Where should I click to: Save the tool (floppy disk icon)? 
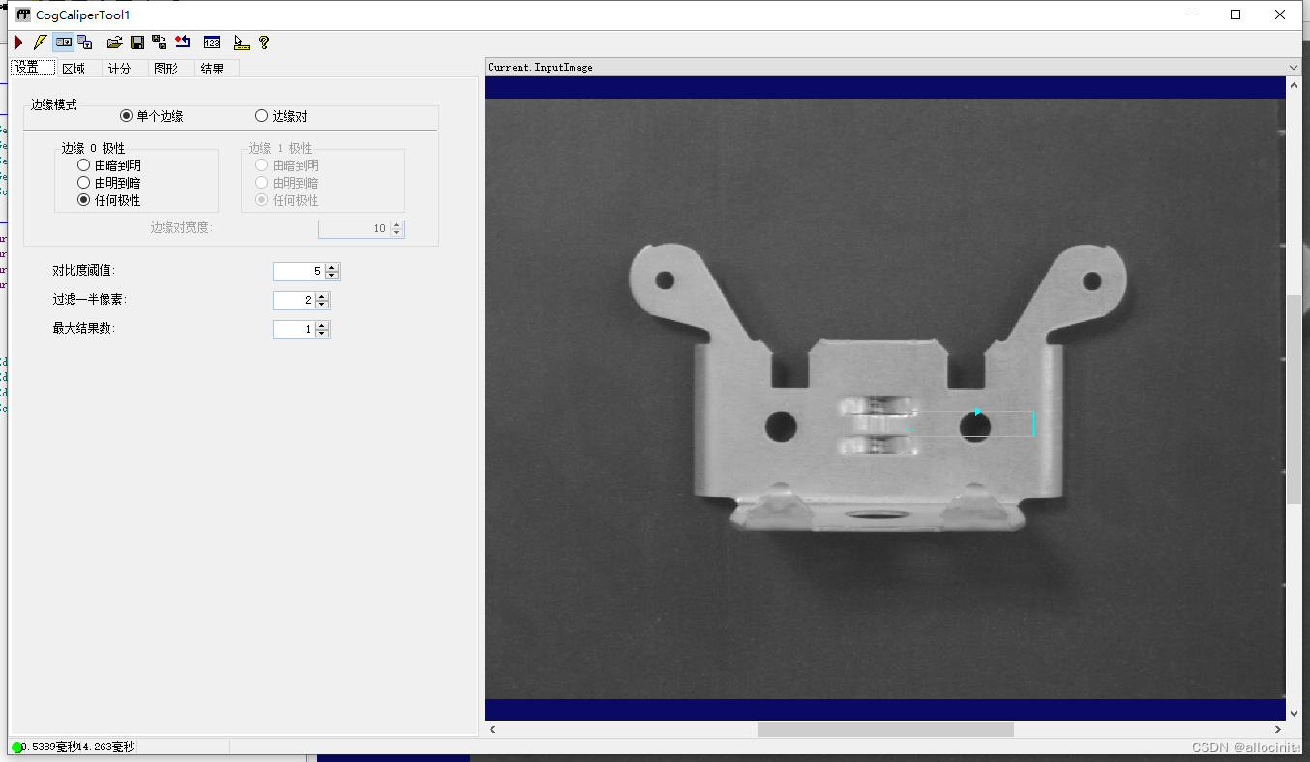point(137,43)
